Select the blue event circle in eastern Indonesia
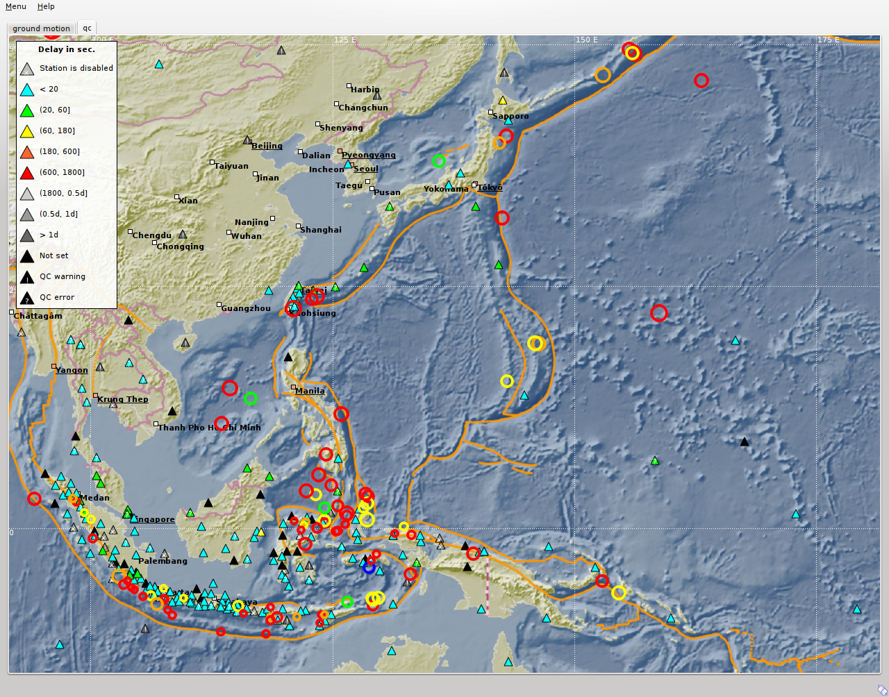The height and width of the screenshot is (697, 889). pyautogui.click(x=369, y=567)
